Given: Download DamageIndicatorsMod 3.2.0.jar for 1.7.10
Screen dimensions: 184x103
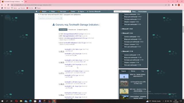Looking at the screenshot, I should pyautogui.click(x=74, y=34).
